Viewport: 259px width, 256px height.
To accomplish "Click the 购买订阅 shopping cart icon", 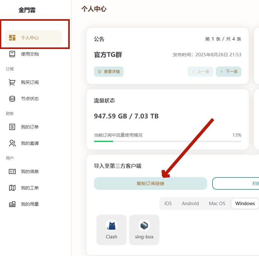I will click(12, 82).
